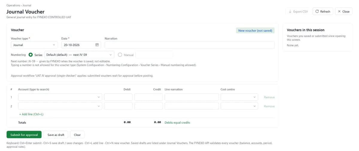Click the Clear button
Viewport: 359px width, 151px height.
coord(77,135)
